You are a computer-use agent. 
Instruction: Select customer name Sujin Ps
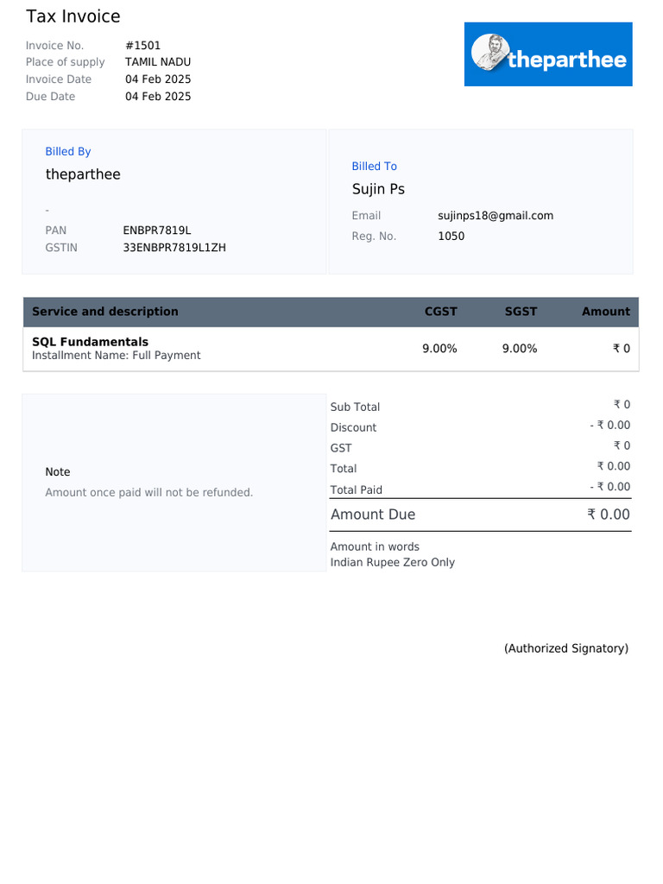(x=378, y=189)
